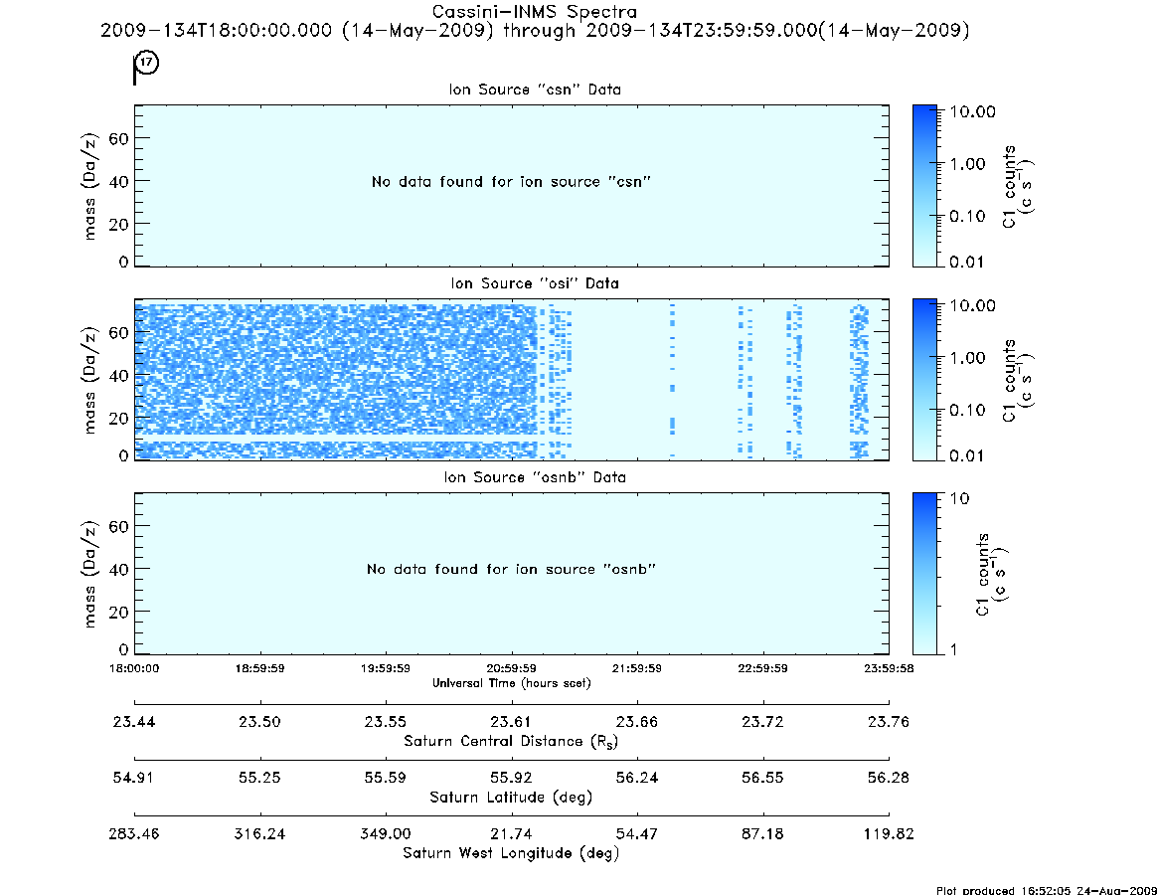Click the dense osi spectrogram data region
This screenshot has width=1158, height=895.
pyautogui.click(x=336, y=380)
